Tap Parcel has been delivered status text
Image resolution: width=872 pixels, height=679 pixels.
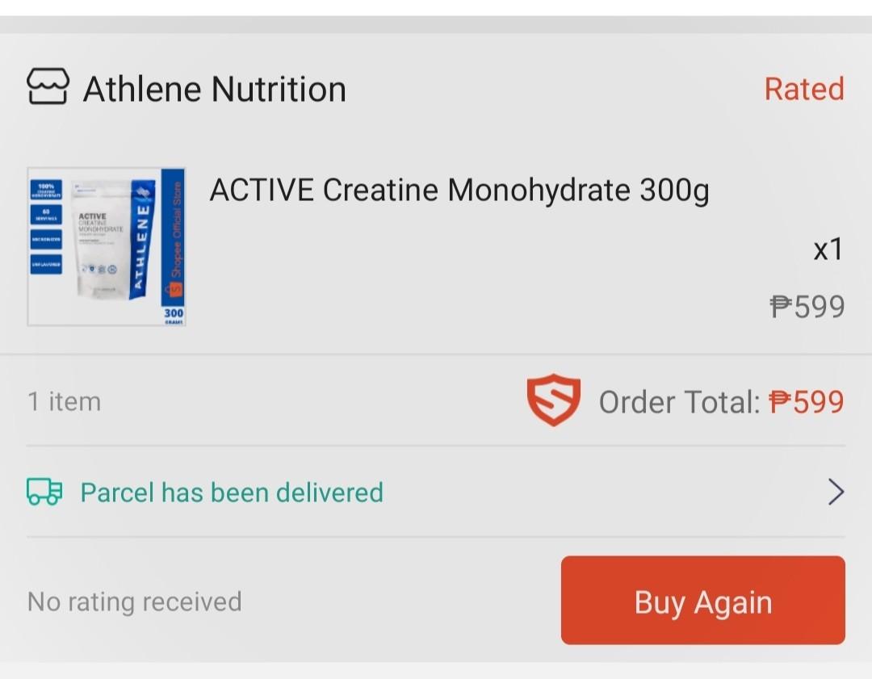(x=230, y=492)
